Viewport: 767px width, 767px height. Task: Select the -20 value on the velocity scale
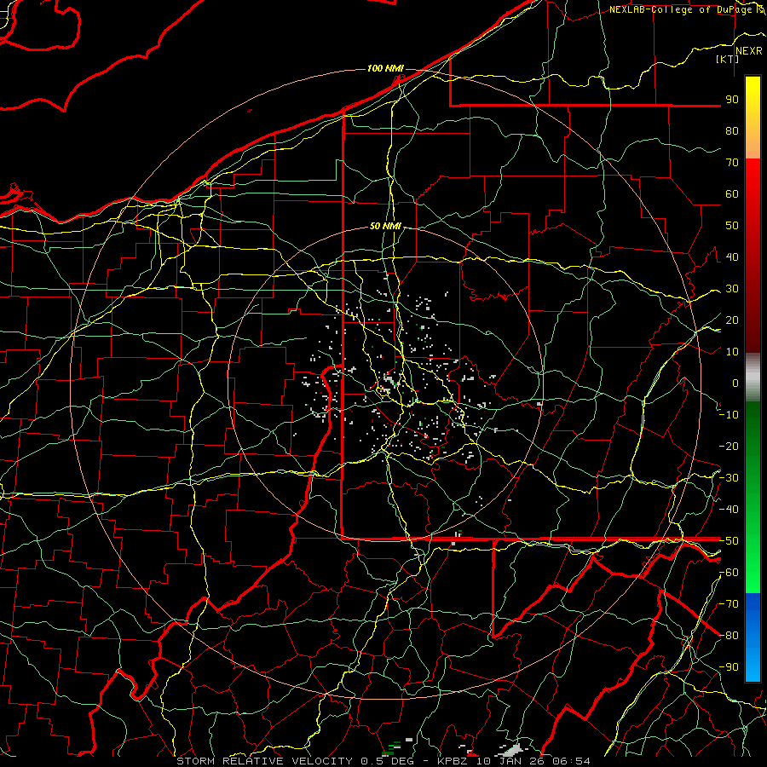point(729,446)
